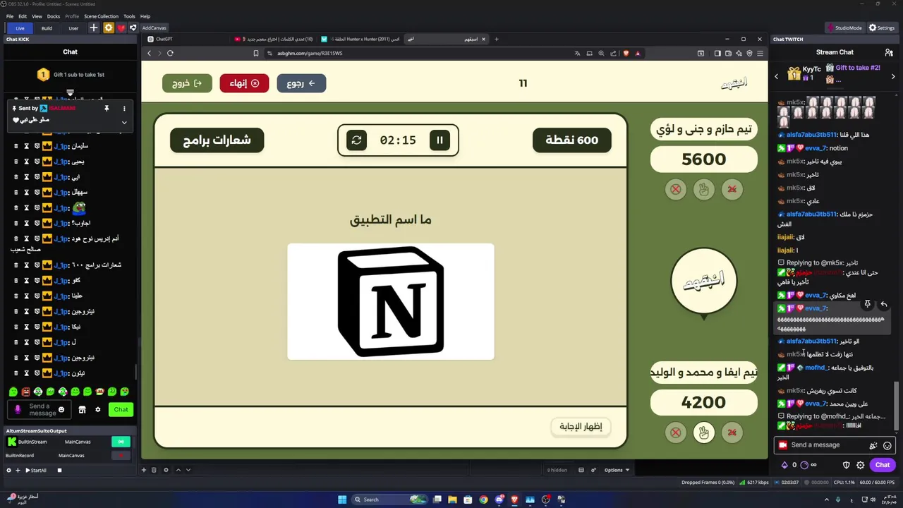The image size is (903, 508).
Task: Toggle StudioMode button
Action: [844, 28]
